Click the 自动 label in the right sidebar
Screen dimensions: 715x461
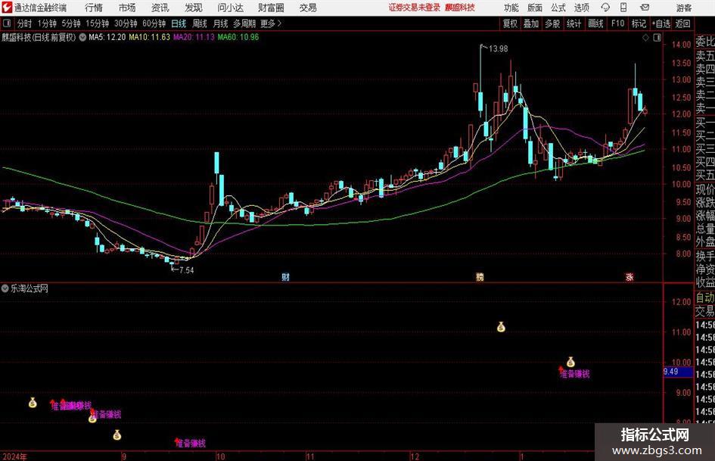tap(705, 297)
